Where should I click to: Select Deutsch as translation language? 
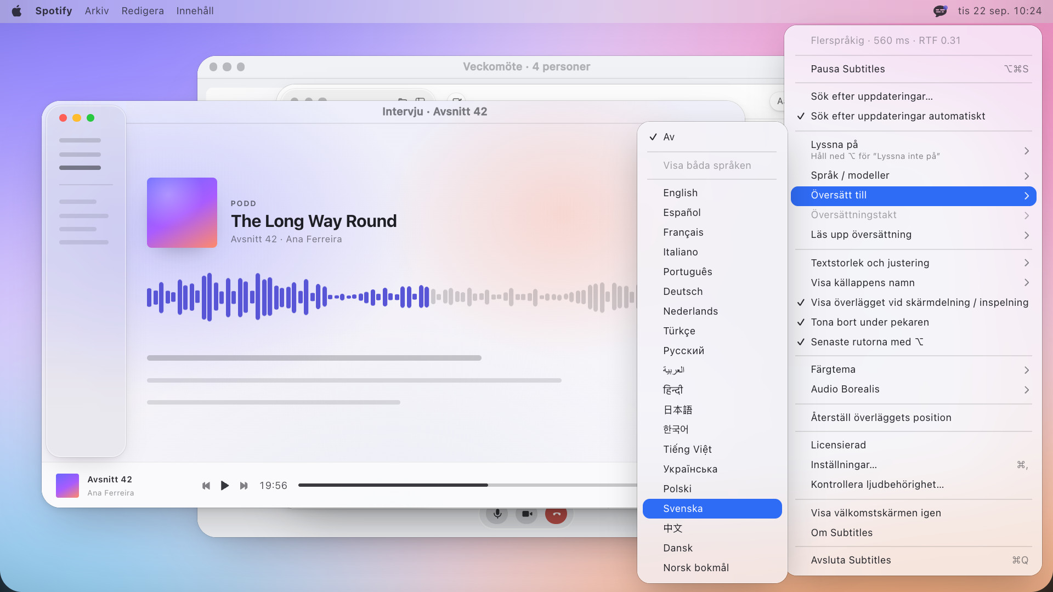coord(712,292)
